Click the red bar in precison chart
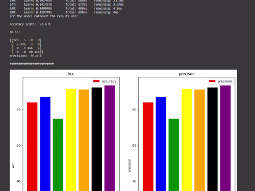 click(148, 147)
